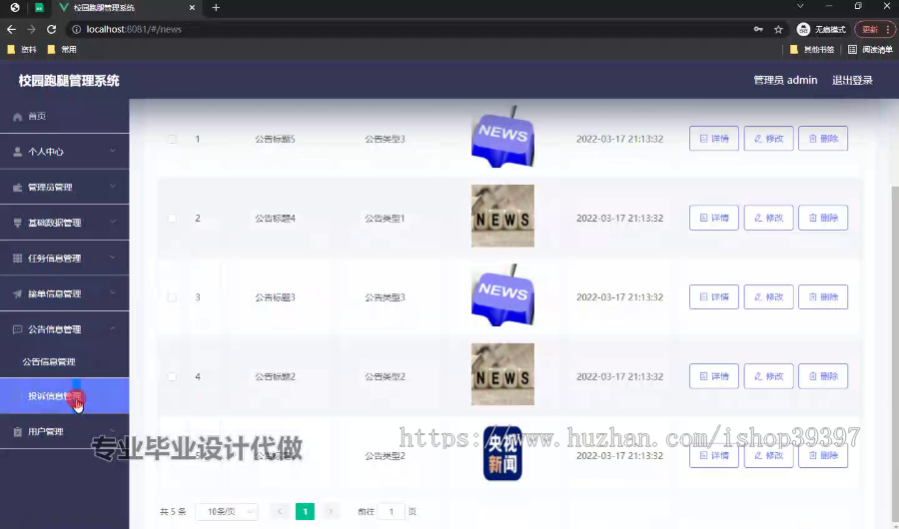Go to 首页 in the sidebar
899x529 pixels.
[x=64, y=117]
